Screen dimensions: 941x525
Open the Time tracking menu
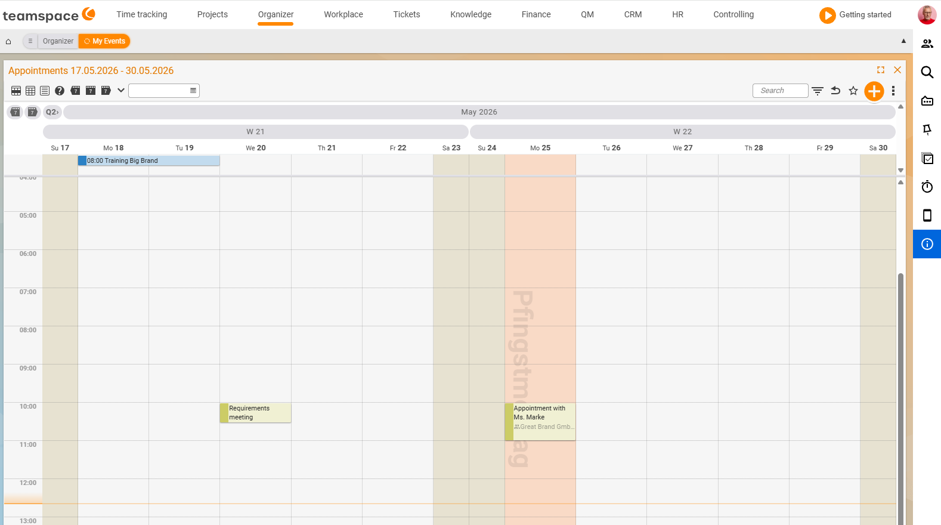tap(142, 14)
